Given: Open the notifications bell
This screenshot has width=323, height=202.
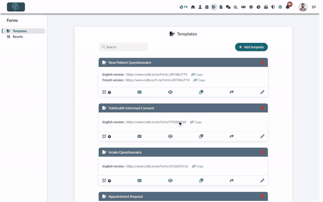Looking at the screenshot, I should point(287,7).
